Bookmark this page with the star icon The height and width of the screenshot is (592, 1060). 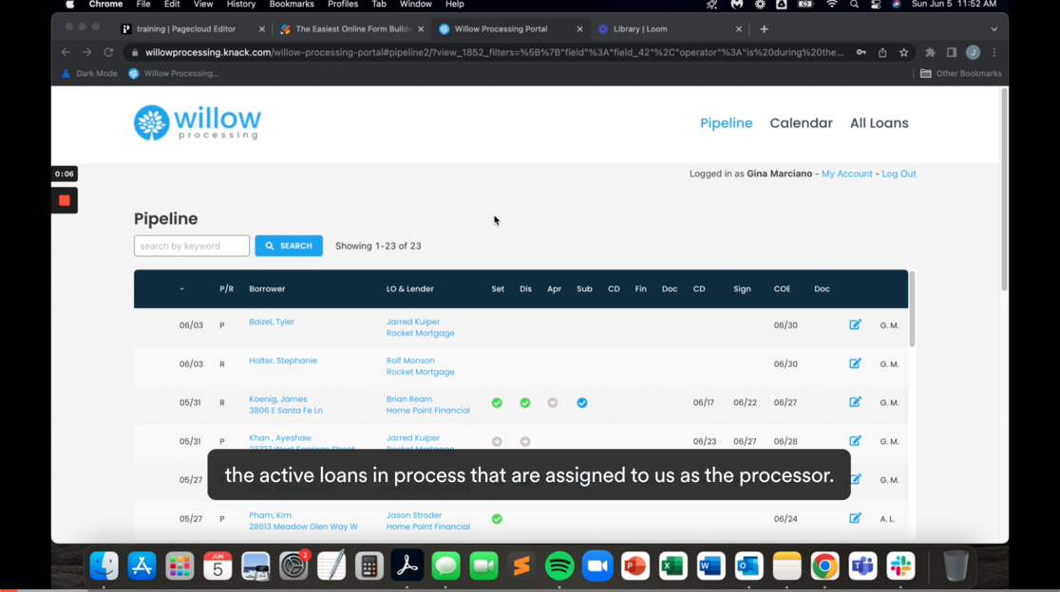click(x=903, y=53)
